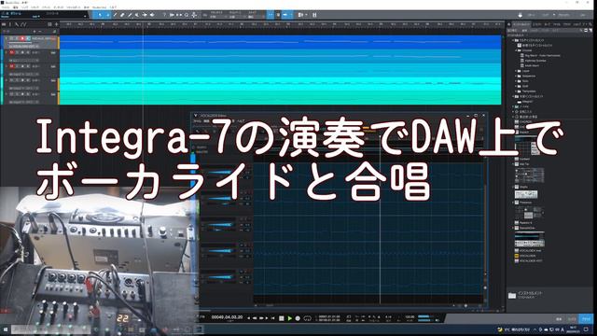Click the tempo value field
This screenshot has width=597, height=336.
coord(410,316)
